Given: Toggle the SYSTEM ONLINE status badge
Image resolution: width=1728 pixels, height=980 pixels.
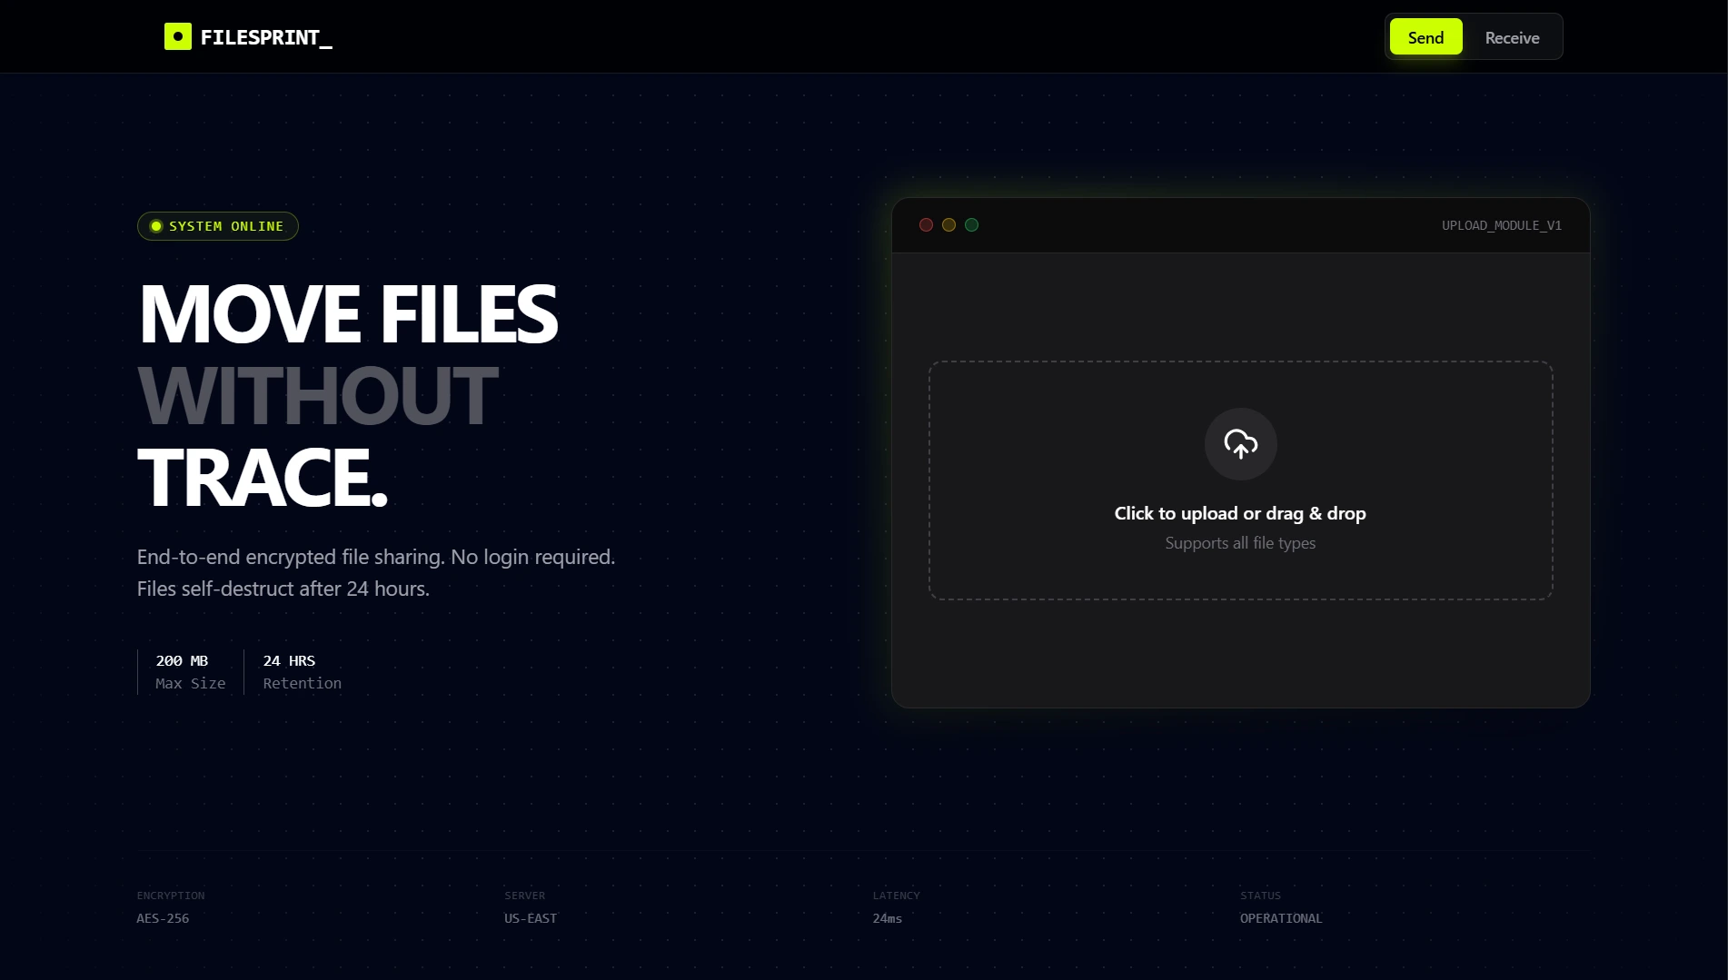Looking at the screenshot, I should tap(217, 226).
